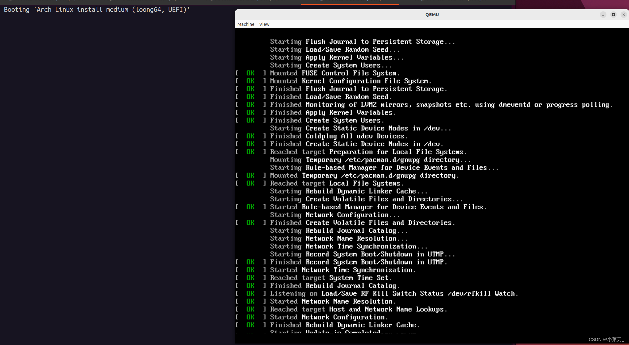Click the Booting Arch Linux terminal text

pos(96,9)
